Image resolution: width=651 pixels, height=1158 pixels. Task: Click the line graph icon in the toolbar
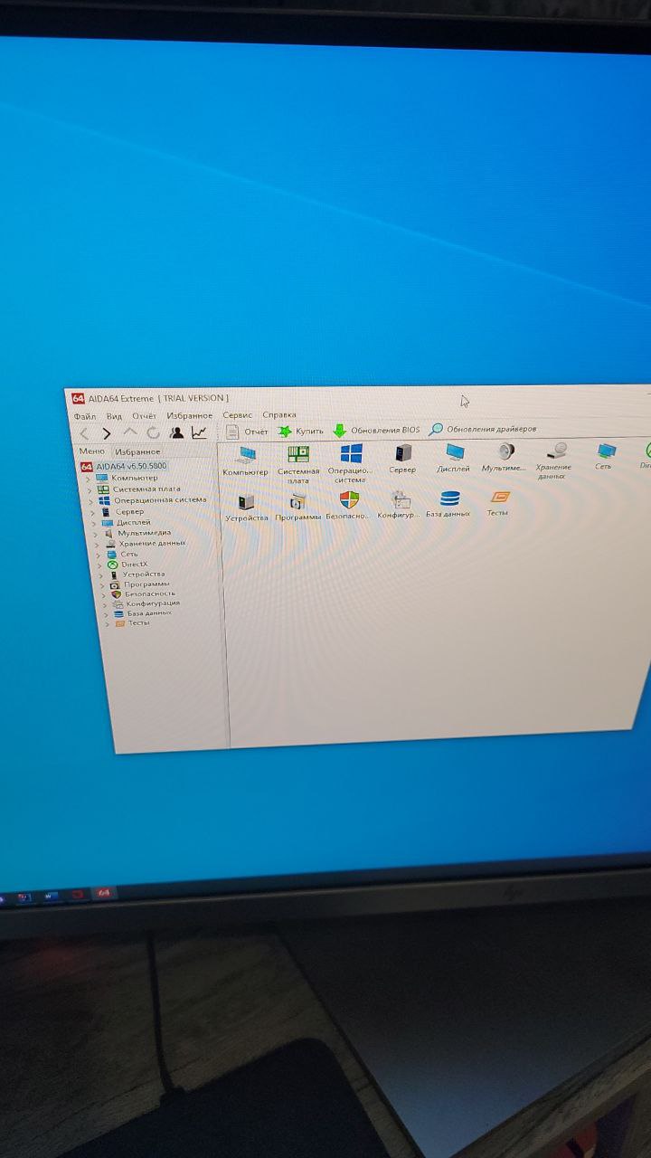(199, 432)
